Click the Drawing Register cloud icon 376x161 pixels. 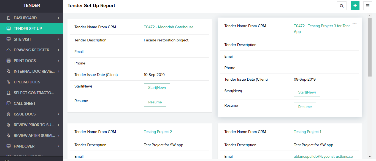pyautogui.click(x=9, y=50)
